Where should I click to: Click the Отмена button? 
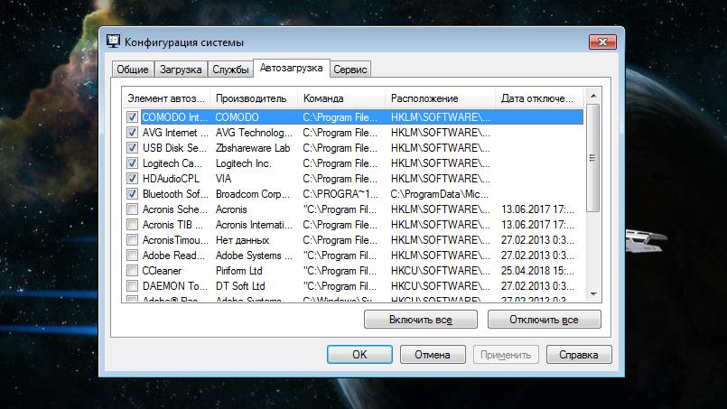coord(433,354)
